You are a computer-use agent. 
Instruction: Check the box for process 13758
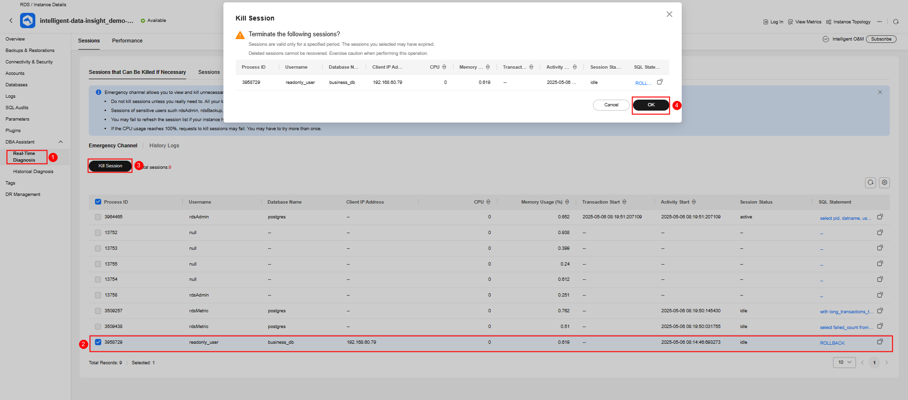tap(98, 295)
